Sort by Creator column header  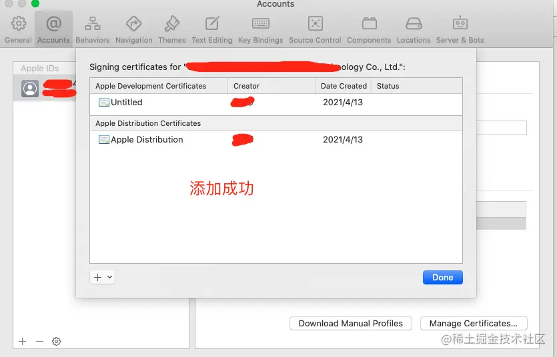click(x=271, y=86)
